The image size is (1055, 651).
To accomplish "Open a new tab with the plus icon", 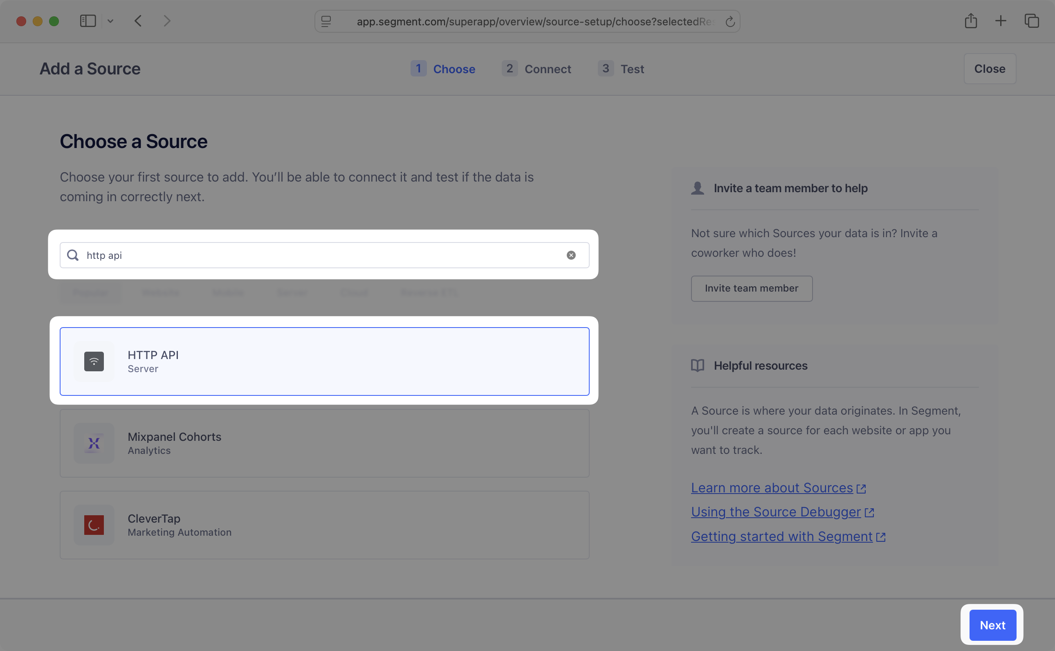I will click(1001, 21).
